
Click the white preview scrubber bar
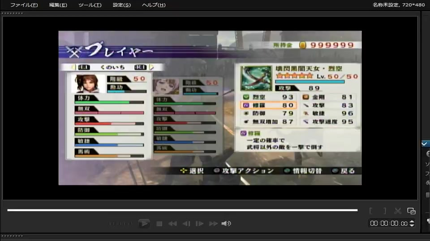click(x=182, y=210)
